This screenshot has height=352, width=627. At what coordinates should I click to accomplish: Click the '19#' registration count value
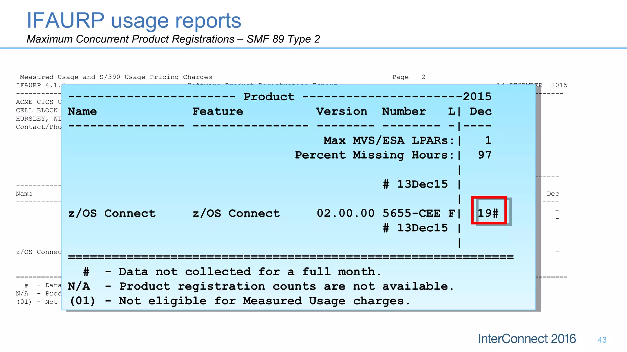[x=489, y=213]
